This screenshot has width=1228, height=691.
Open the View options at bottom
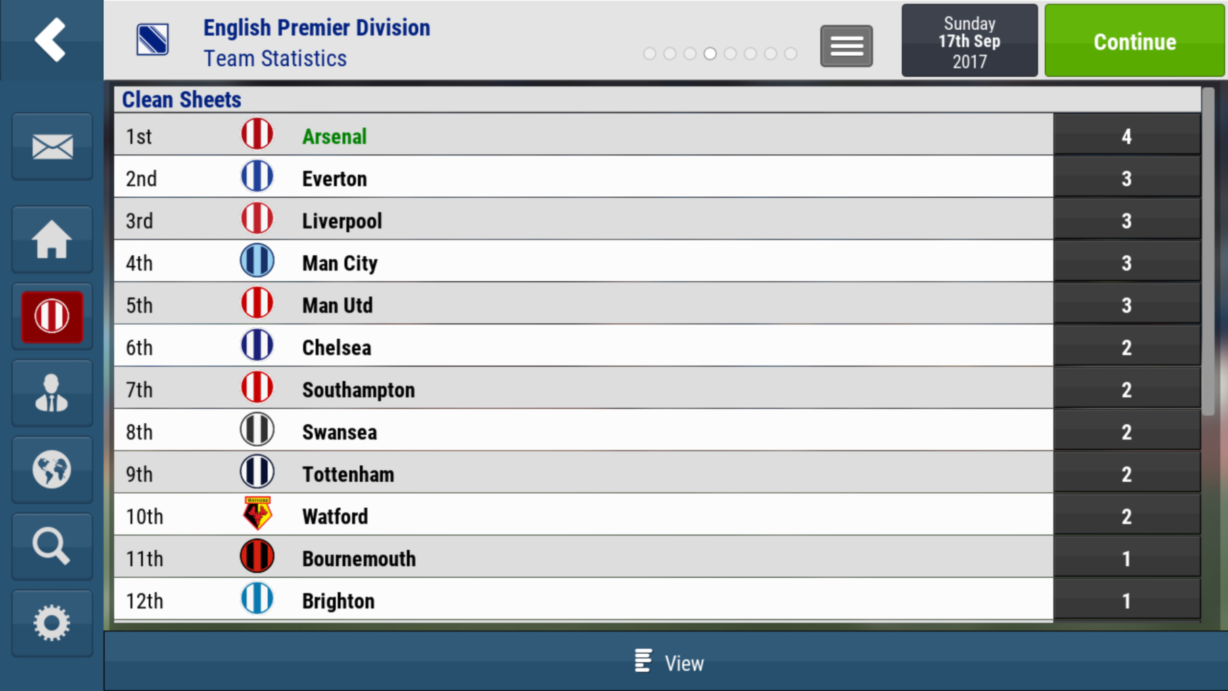(670, 663)
